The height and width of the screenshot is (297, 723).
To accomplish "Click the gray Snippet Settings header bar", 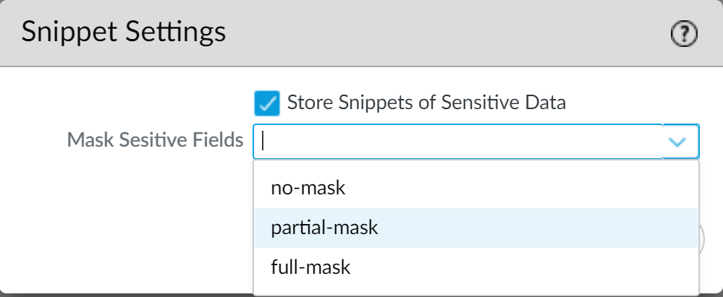I will [x=434, y=33].
